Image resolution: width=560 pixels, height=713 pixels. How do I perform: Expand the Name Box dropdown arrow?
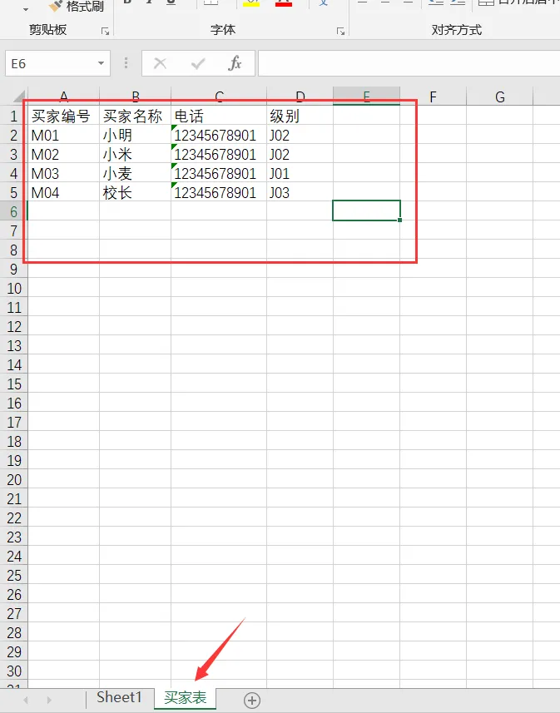101,63
